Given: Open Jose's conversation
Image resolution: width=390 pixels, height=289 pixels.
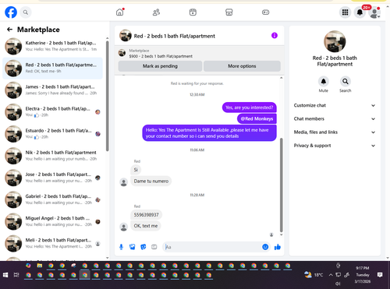Looking at the screenshot, I should (52, 178).
